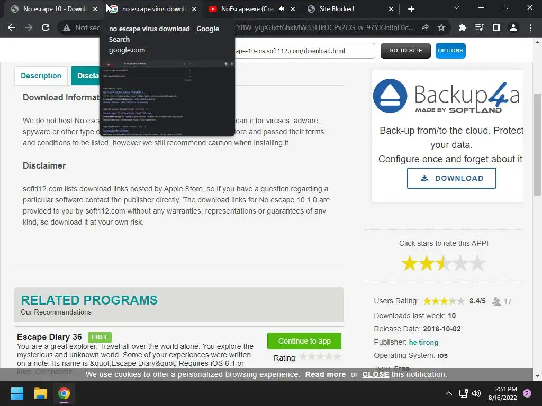
Task: Click the scrollbar up arrow
Action: (x=538, y=42)
